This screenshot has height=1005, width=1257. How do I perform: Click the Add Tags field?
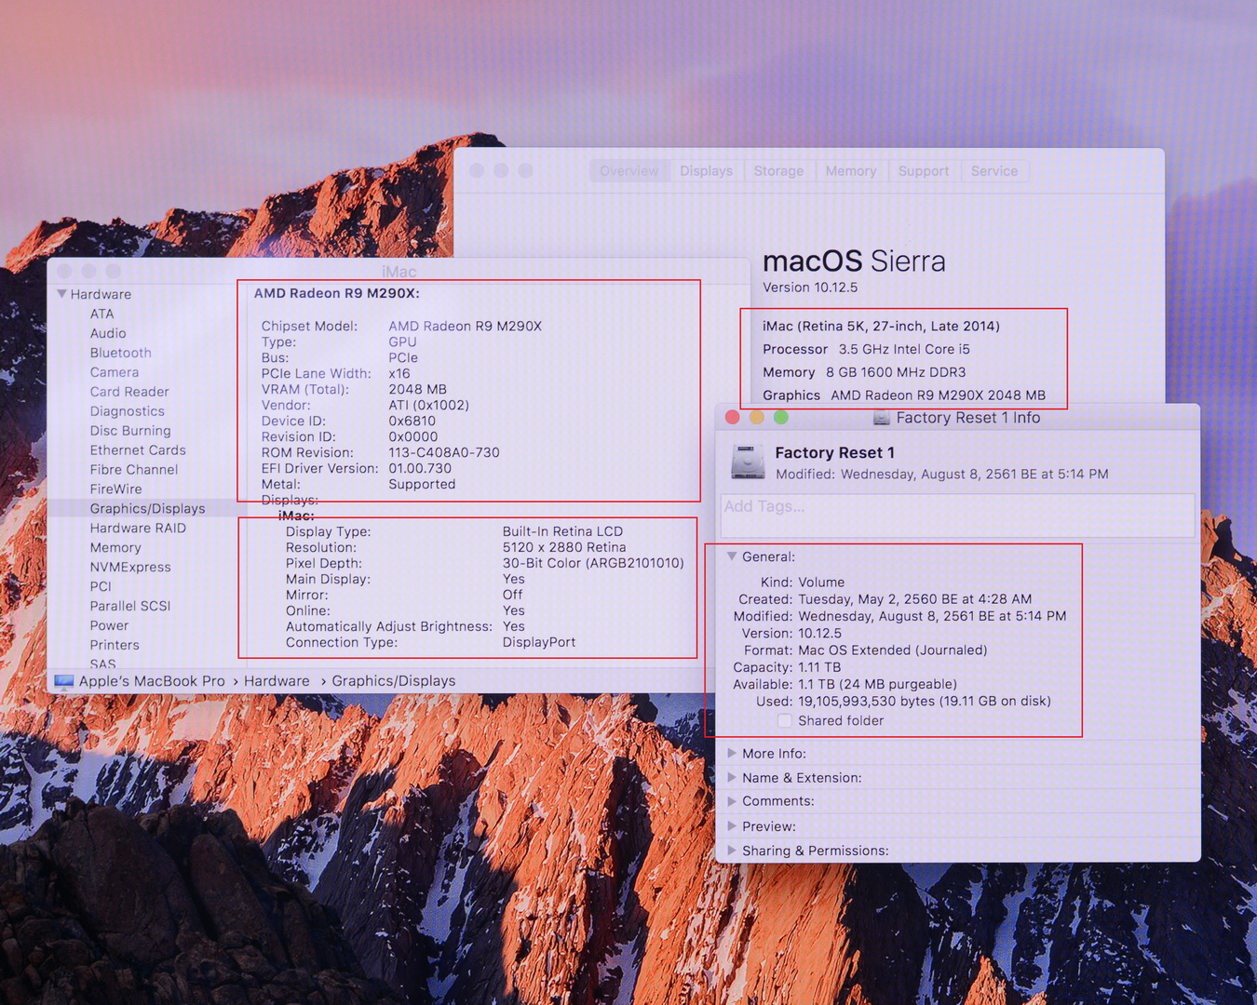[958, 515]
